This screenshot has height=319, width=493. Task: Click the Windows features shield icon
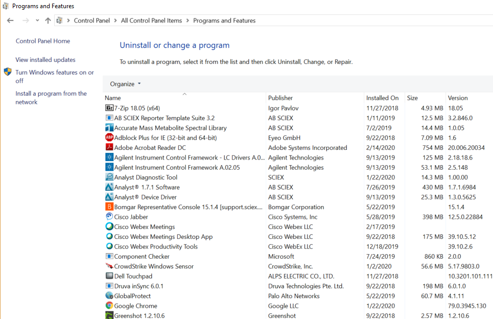8,72
